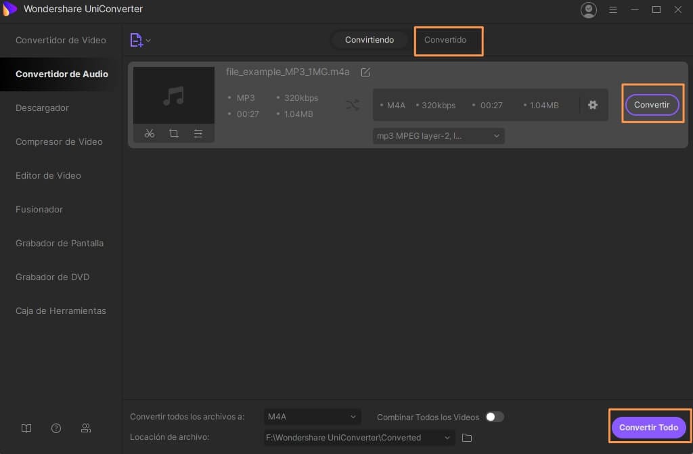The image size is (693, 454).
Task: Minimize the UniConverter window
Action: (x=635, y=9)
